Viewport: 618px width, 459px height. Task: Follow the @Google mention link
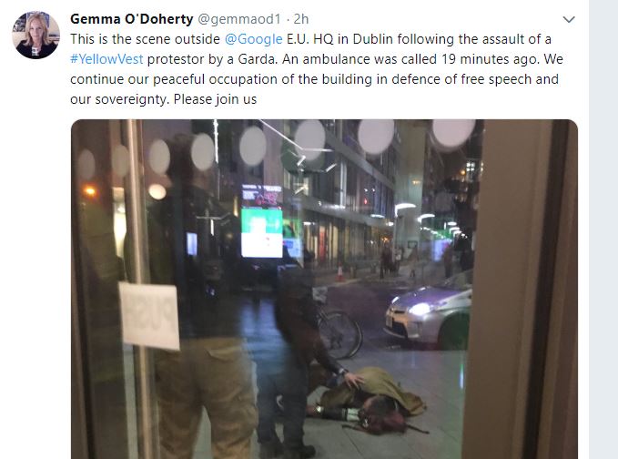(253, 39)
